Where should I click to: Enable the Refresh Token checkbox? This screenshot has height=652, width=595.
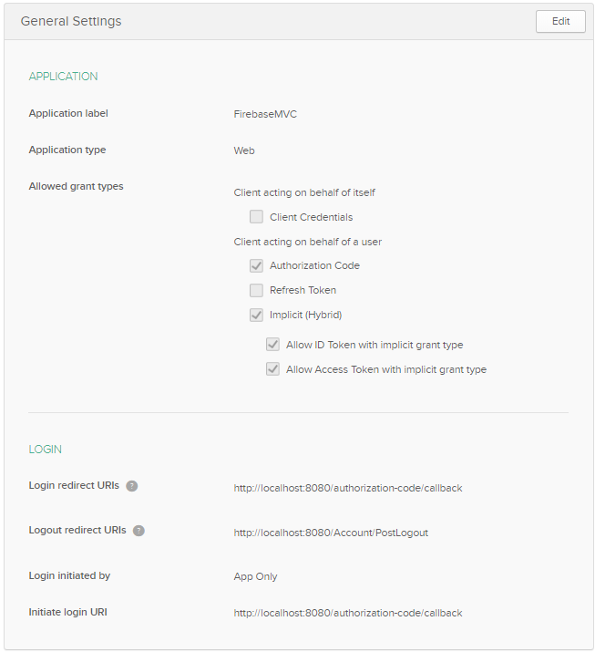pyautogui.click(x=257, y=290)
